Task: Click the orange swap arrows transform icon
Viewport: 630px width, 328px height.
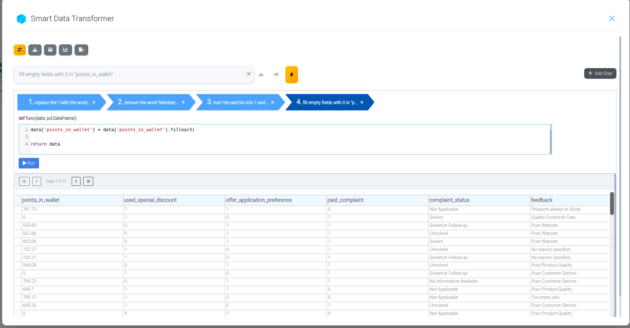Action: 20,50
